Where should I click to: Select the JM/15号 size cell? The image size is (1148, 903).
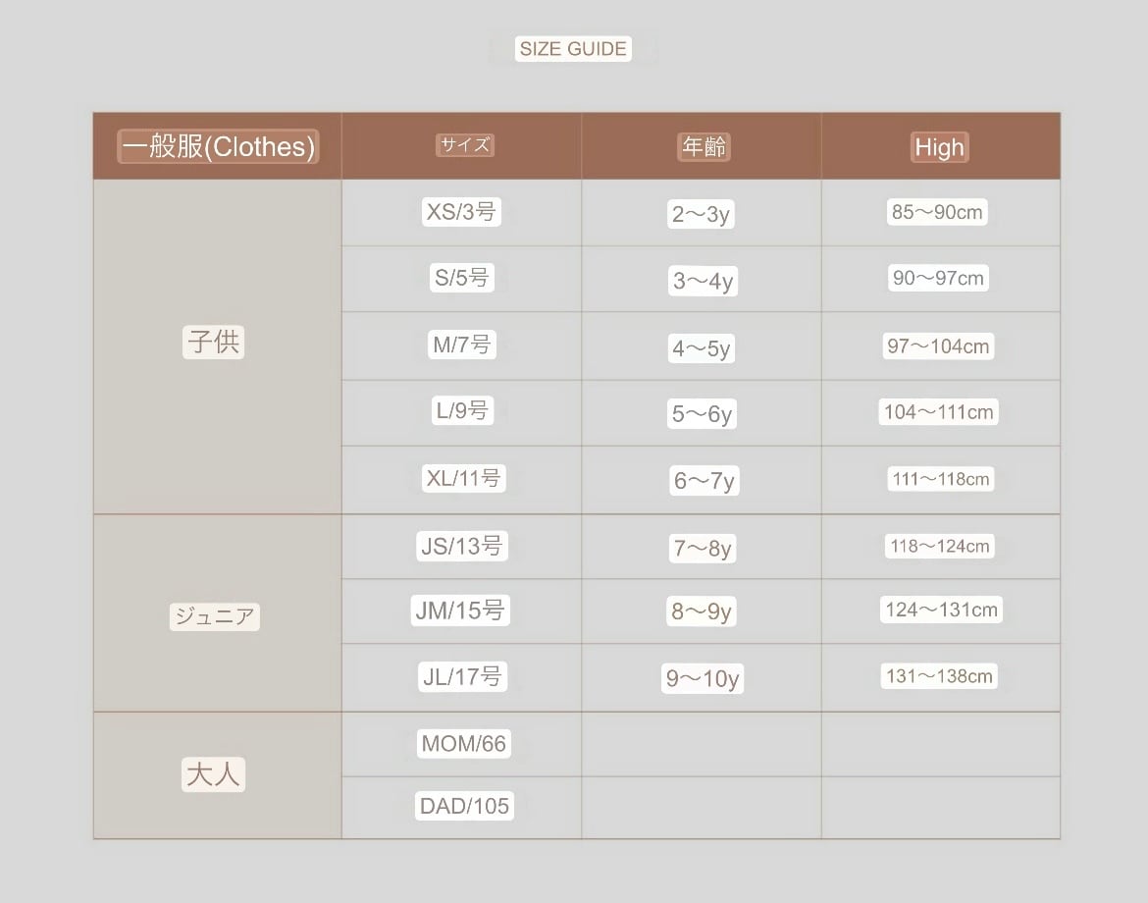pyautogui.click(x=460, y=611)
